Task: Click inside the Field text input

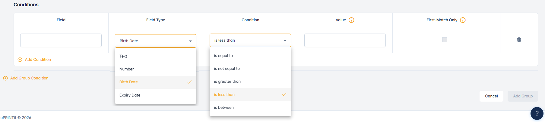Action: pos(61,40)
